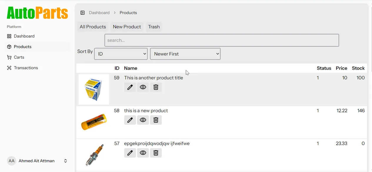Delete product 57 via trash icon
372x172 pixels.
(x=156, y=153)
